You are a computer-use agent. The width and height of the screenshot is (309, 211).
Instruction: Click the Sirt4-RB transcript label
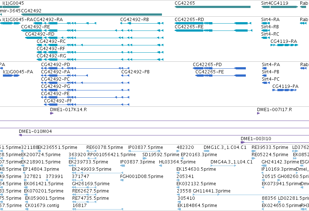click(270, 27)
